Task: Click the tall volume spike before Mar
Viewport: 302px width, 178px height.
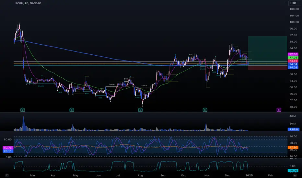Action: [x=24, y=124]
